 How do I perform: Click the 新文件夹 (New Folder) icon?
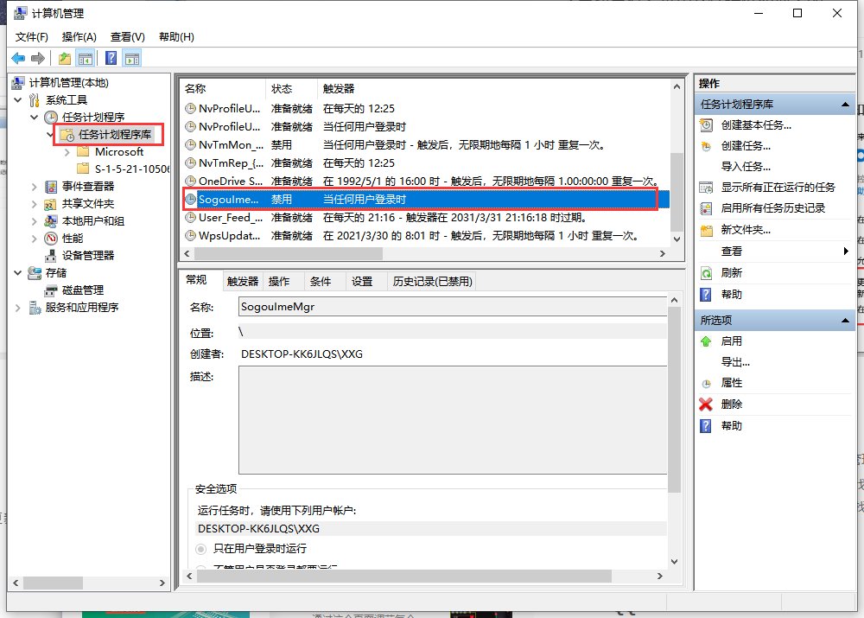pos(707,231)
